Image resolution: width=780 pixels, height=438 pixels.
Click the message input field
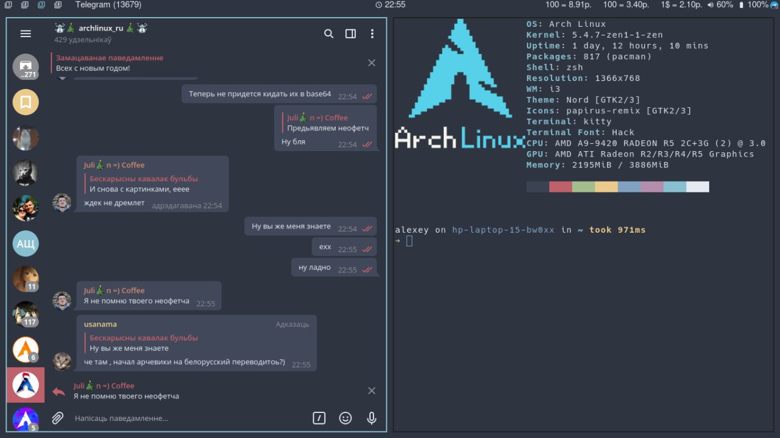tap(189, 418)
